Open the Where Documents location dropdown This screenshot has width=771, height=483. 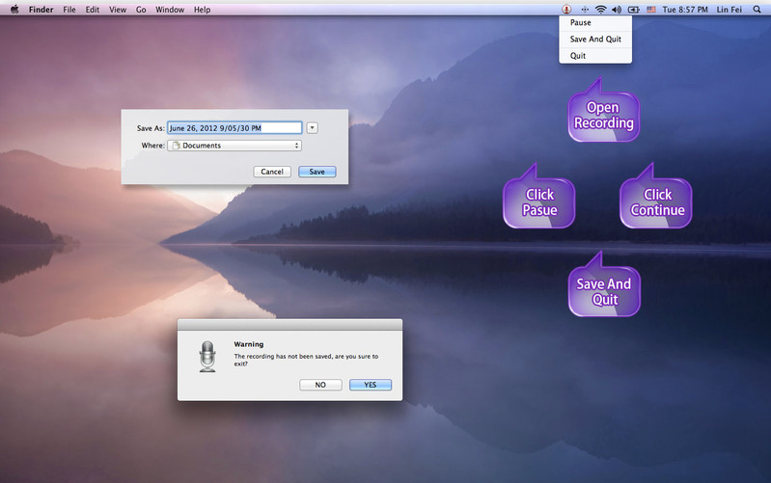pos(234,146)
